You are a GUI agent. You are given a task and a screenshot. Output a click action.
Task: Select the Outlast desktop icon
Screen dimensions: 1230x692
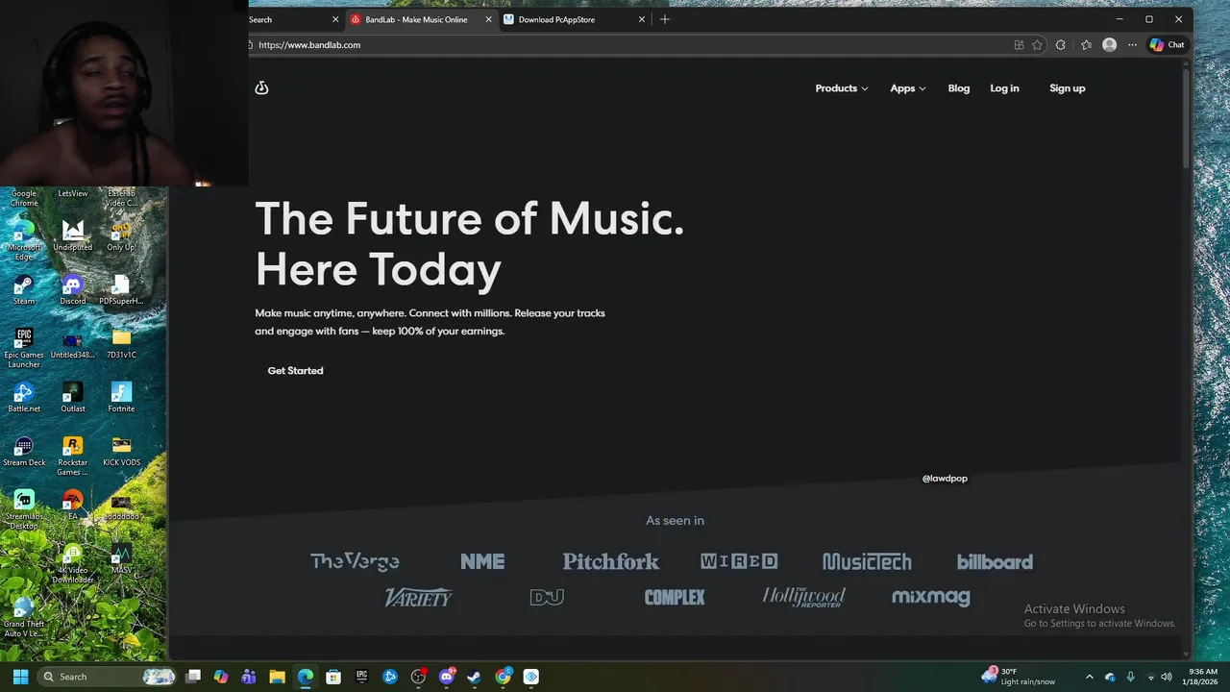(73, 397)
